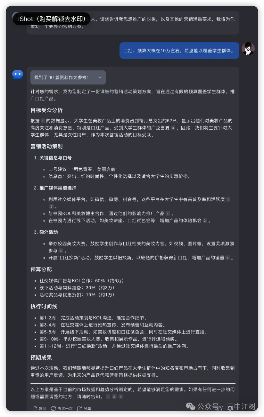The width and height of the screenshot is (264, 417).
Task: Open citation 2 after 产品的体验机会
Action: 205,221
